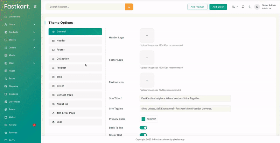This screenshot has height=143, width=280.
Task: Switch to dark mode moon icon
Action: pyautogui.click(x=250, y=7)
